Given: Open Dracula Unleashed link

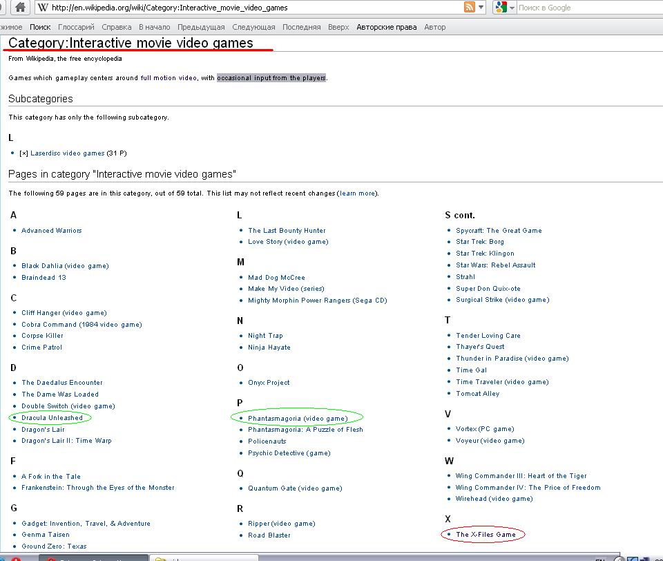Looking at the screenshot, I should tap(52, 417).
